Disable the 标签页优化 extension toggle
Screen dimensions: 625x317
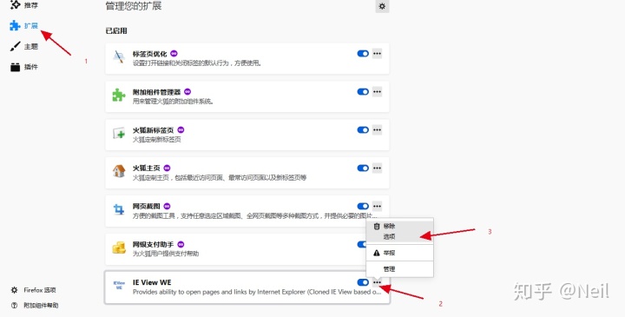click(363, 54)
